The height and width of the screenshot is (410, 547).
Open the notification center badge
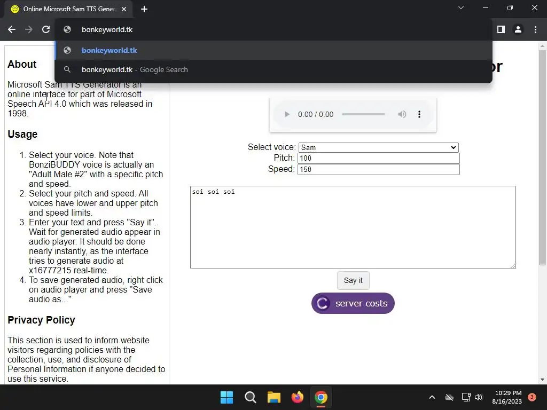tap(532, 397)
